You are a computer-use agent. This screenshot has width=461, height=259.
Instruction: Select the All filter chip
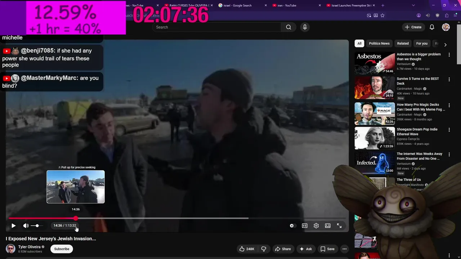tap(359, 43)
